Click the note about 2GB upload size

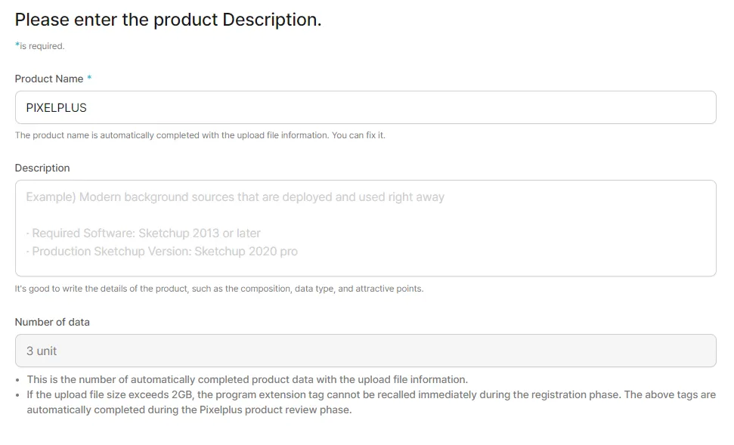point(370,394)
